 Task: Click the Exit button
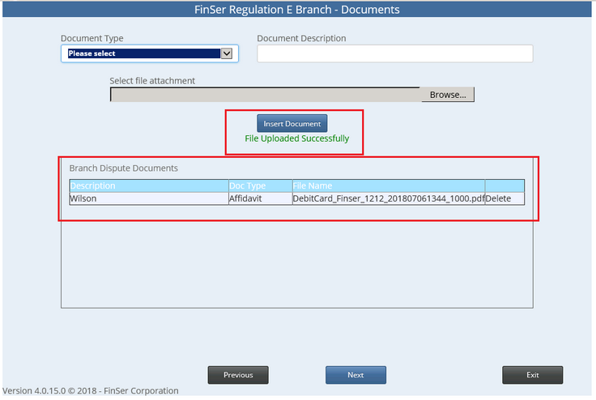pos(533,375)
